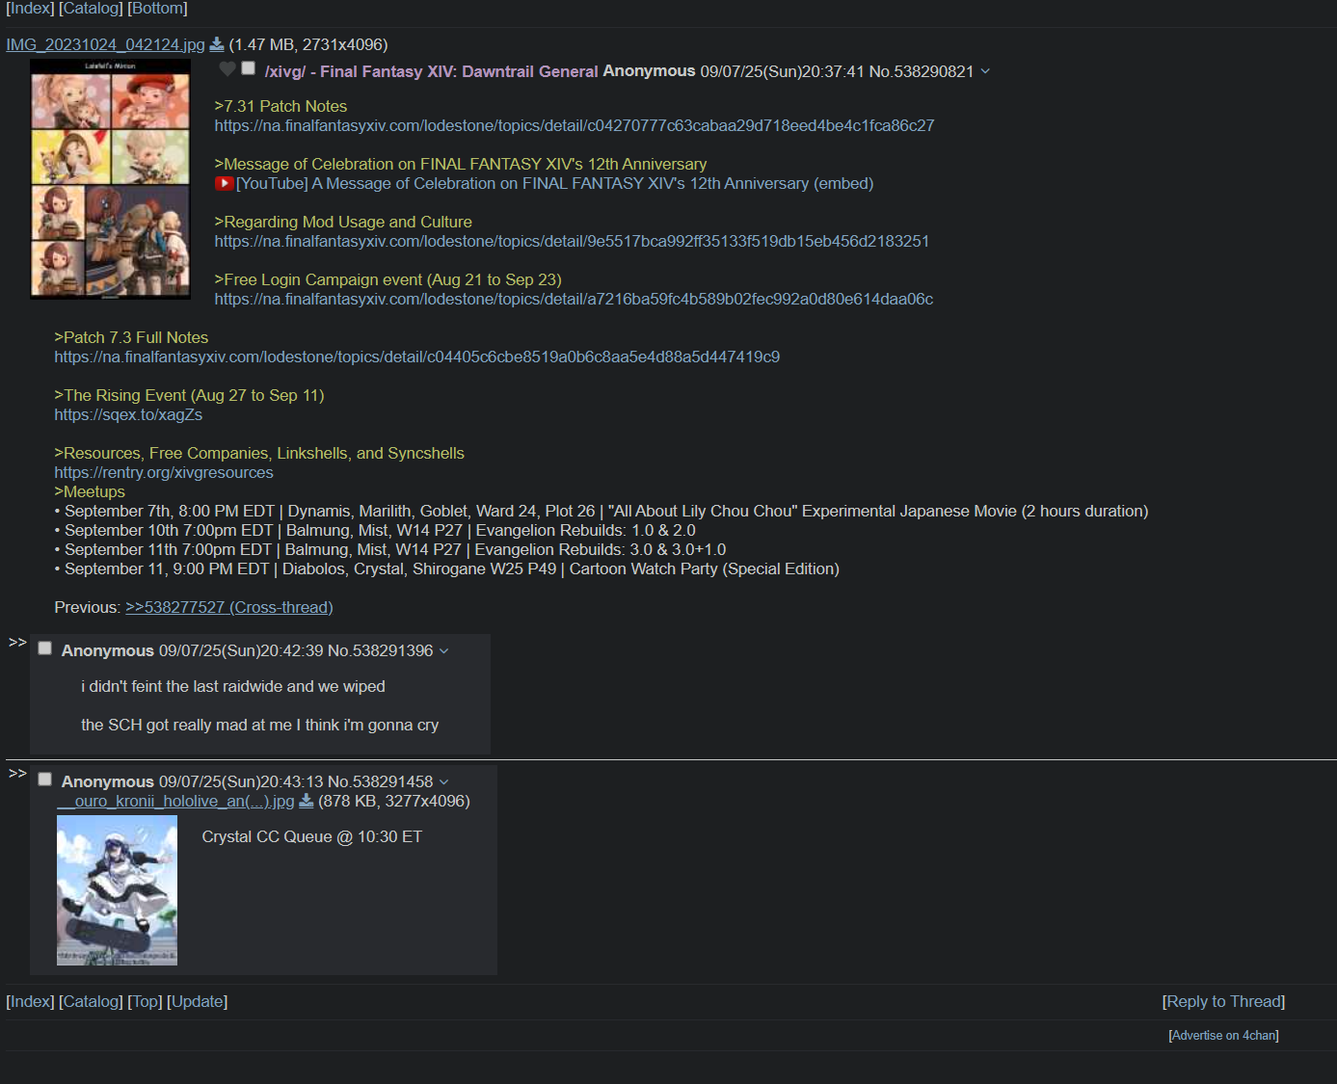This screenshot has height=1084, width=1337.
Task: Click the thread subject '/xivg/ - Final Fantasy XIV: Dawntrail General'
Action: tap(432, 72)
